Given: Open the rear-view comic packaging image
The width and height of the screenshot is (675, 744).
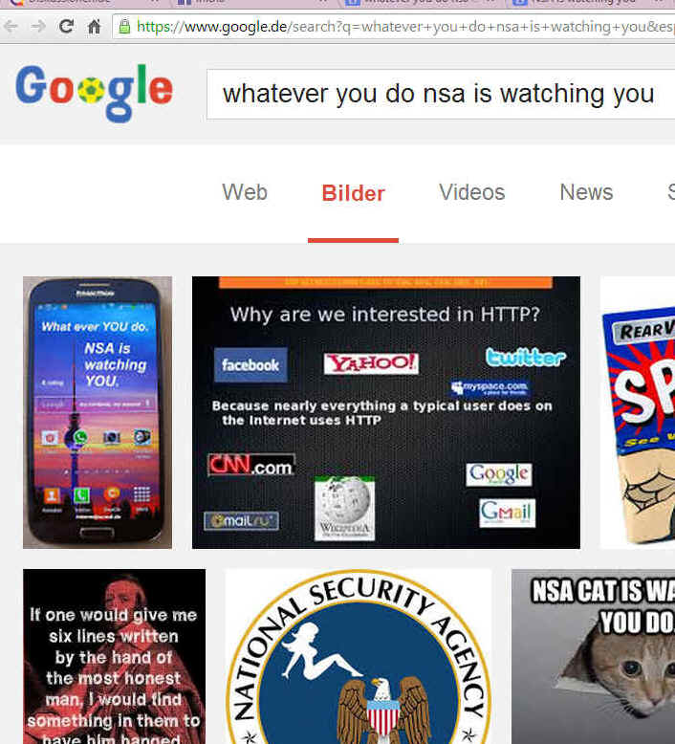Looking at the screenshot, I should tap(638, 412).
